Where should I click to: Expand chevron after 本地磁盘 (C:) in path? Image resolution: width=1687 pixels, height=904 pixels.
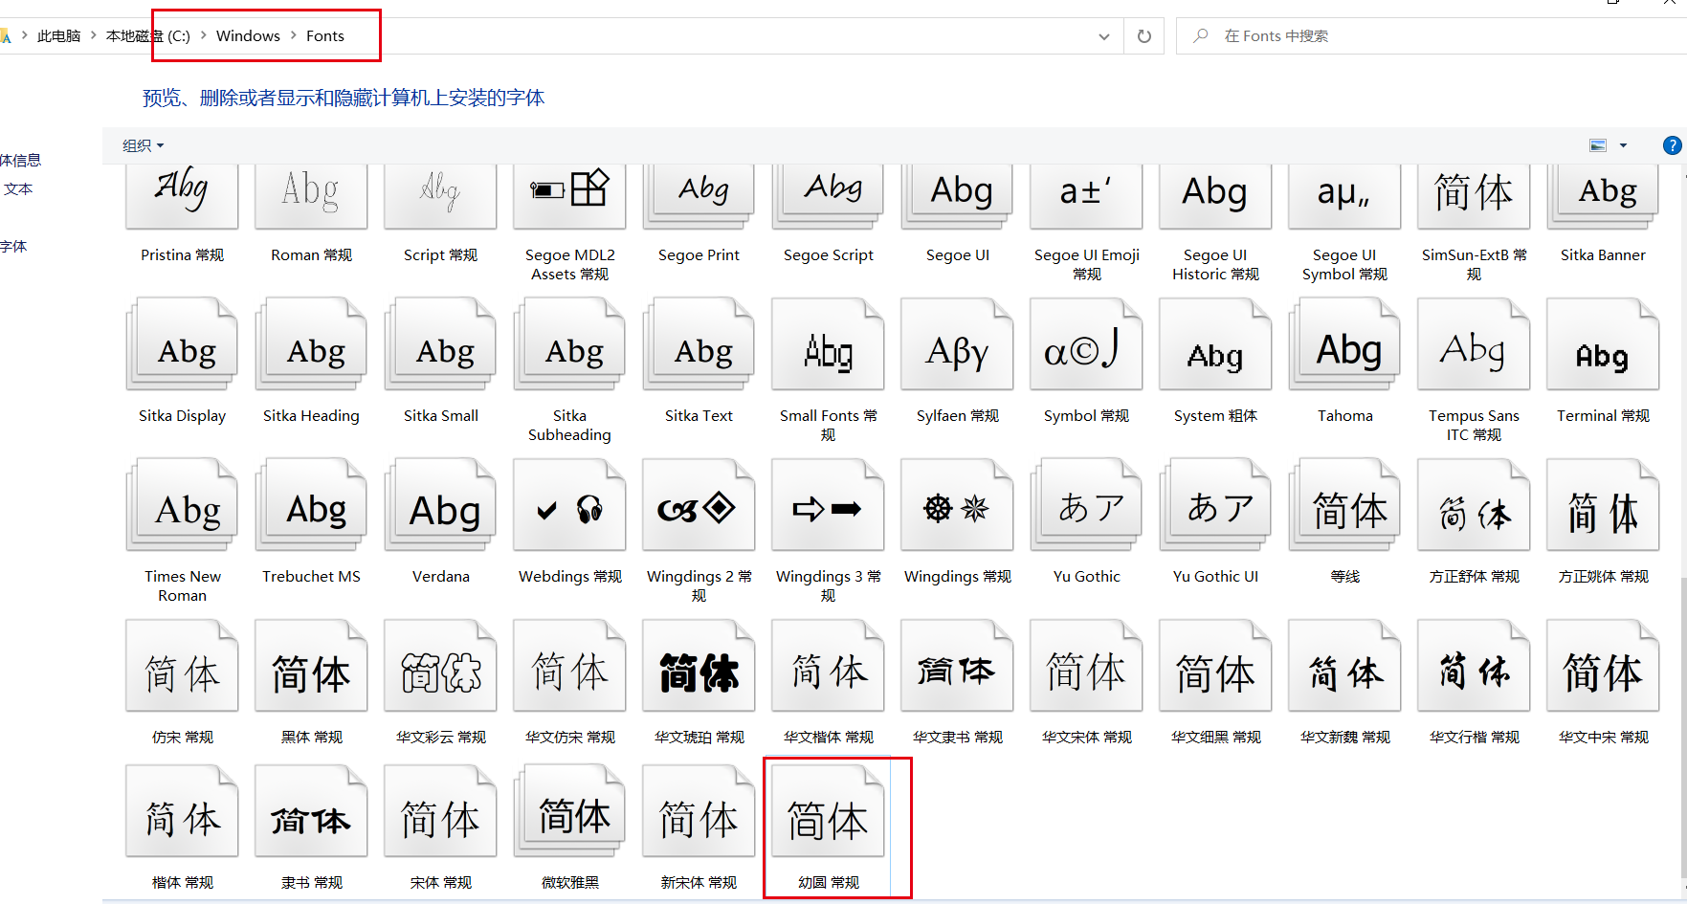203,35
